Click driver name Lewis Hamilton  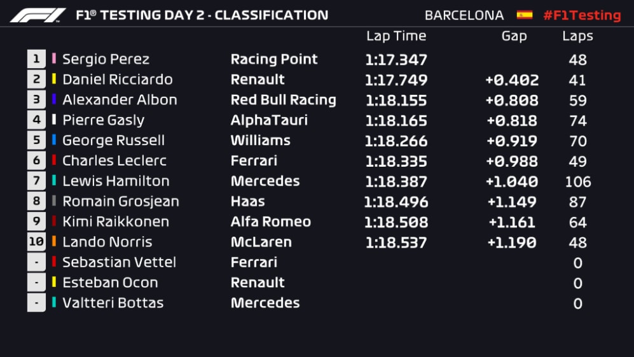(116, 181)
